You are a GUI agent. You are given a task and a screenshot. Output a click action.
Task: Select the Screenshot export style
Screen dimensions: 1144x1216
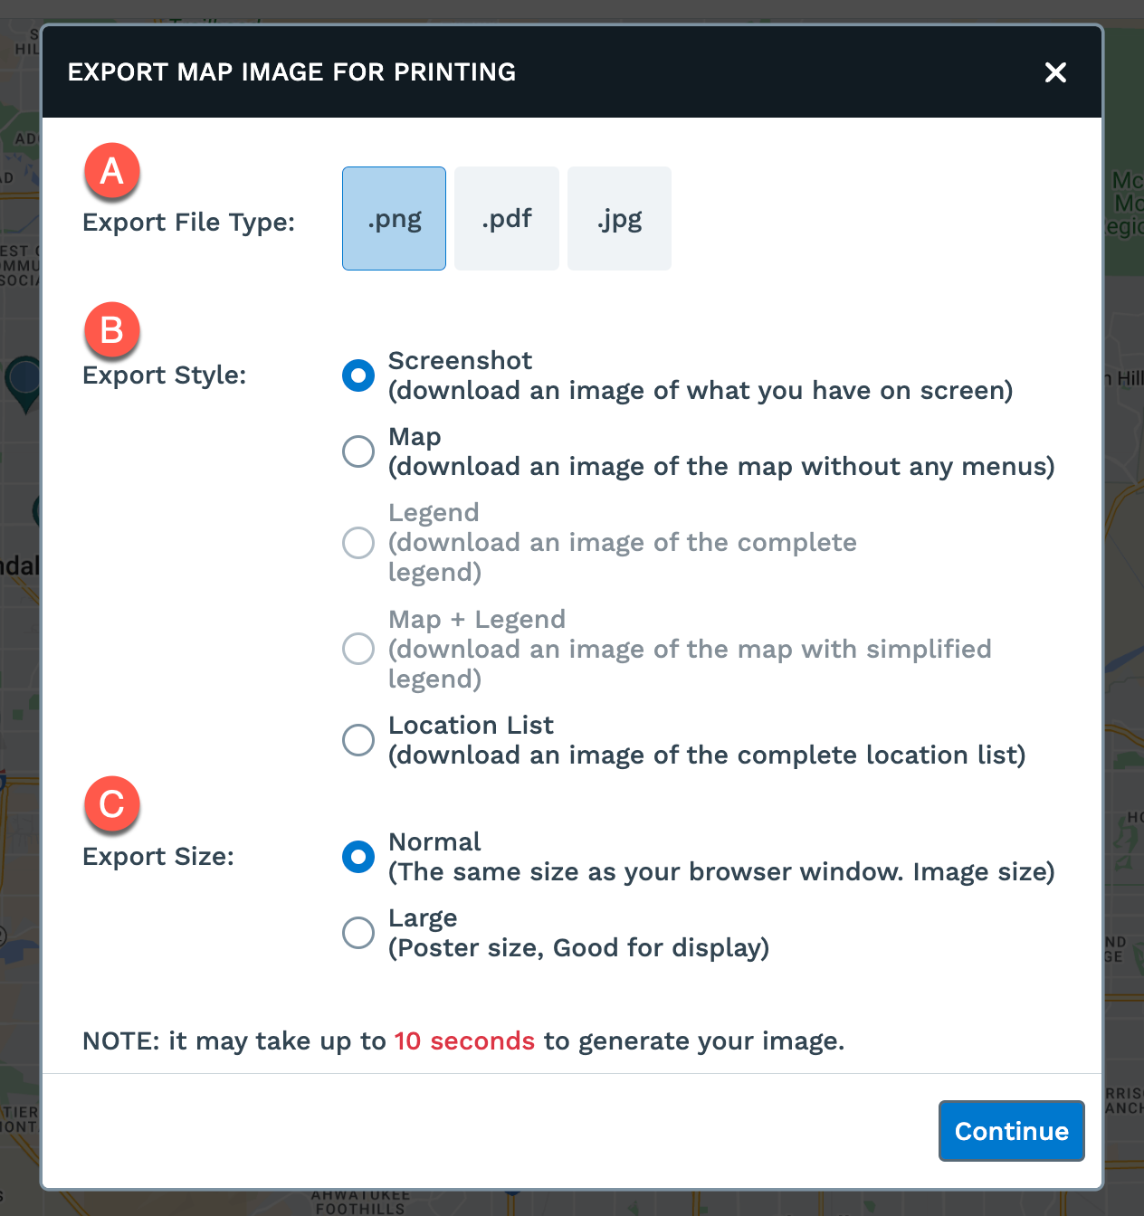click(358, 375)
